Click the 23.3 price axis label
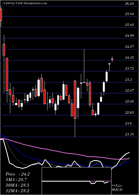The image size is (139, 195). (x=128, y=79)
